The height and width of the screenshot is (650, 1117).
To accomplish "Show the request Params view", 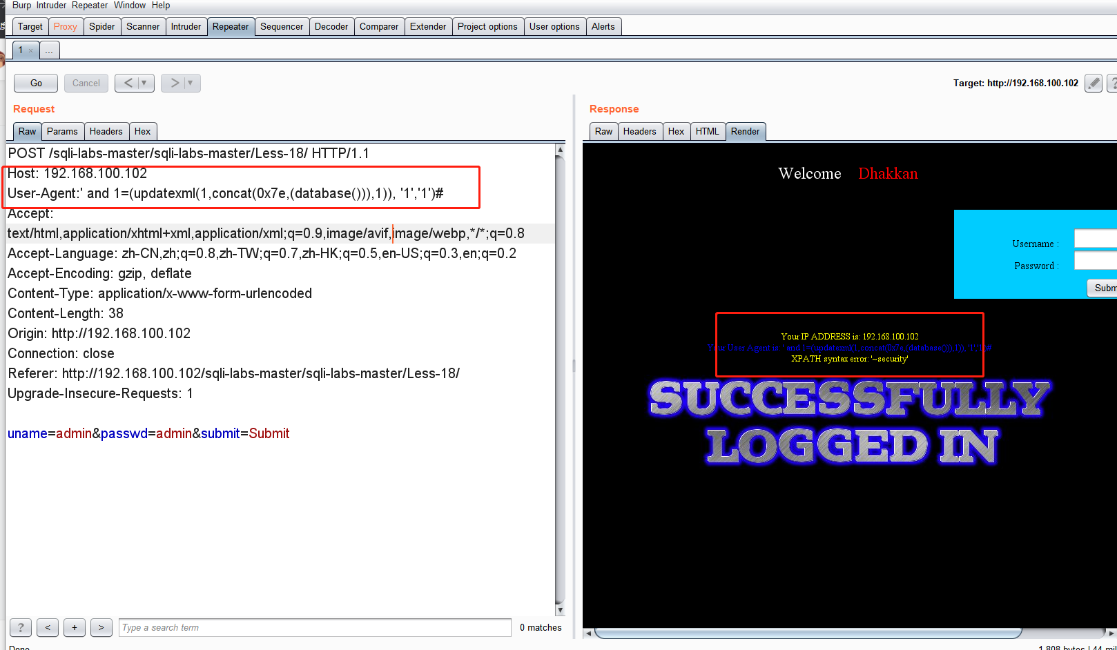I will pyautogui.click(x=62, y=131).
